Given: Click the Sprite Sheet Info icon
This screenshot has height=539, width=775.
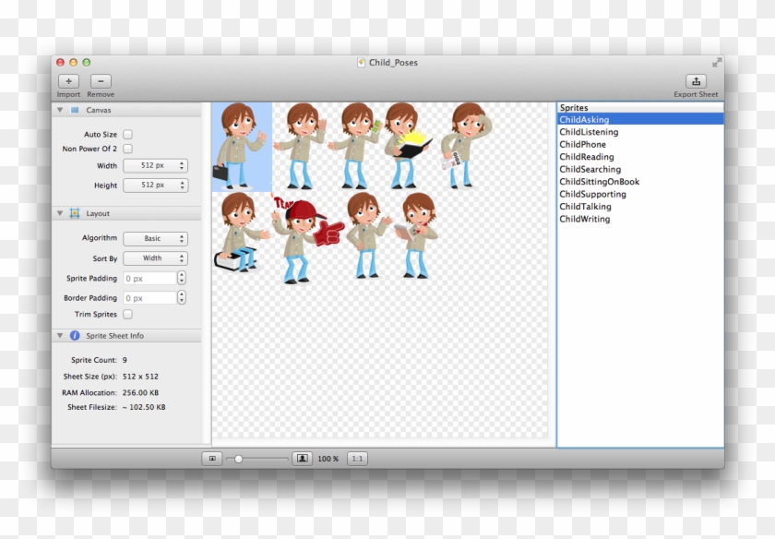Looking at the screenshot, I should (x=74, y=335).
